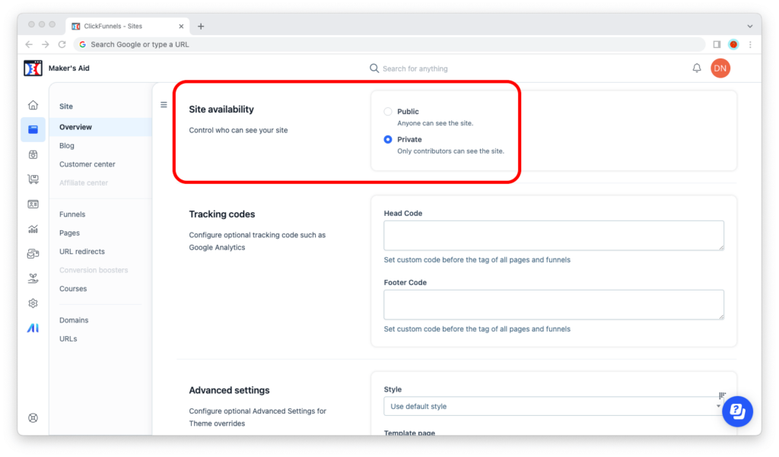Select the Sites icon in left rail
The height and width of the screenshot is (457, 779).
click(33, 130)
